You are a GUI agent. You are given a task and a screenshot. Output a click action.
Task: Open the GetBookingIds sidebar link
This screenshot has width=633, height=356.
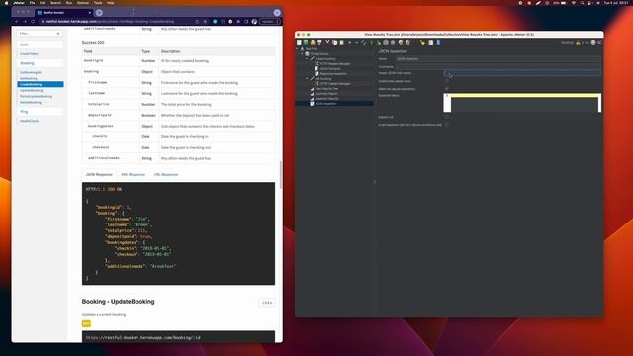click(31, 72)
